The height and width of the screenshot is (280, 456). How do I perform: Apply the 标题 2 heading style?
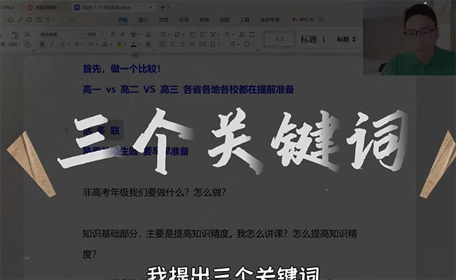346,40
